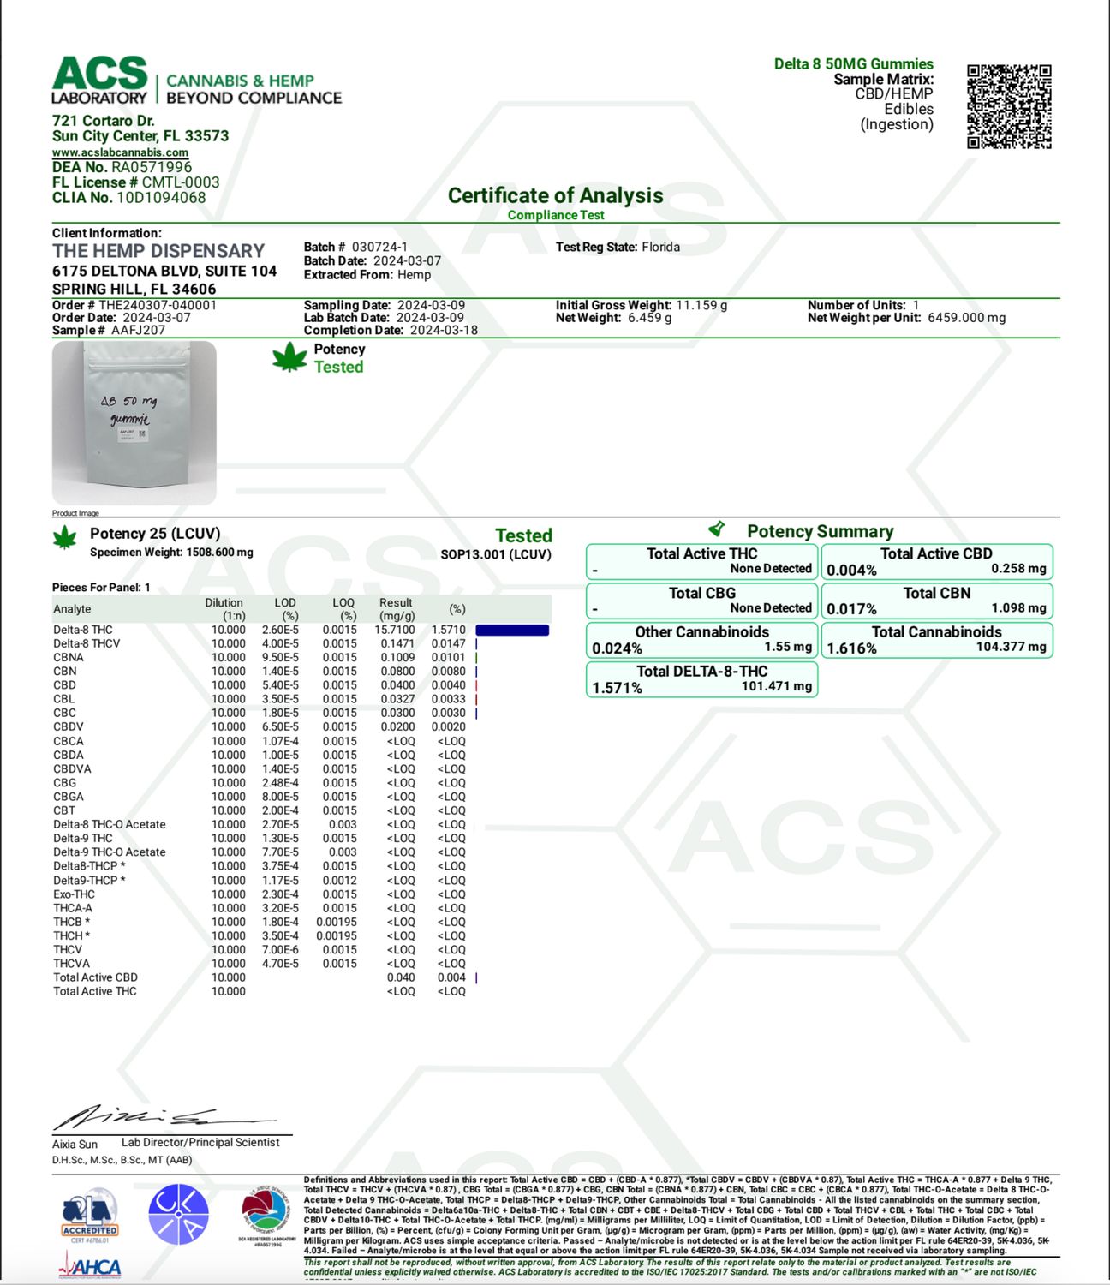Click the THCA-A analyte row label
Screen dimensions: 1110x1285
point(73,908)
